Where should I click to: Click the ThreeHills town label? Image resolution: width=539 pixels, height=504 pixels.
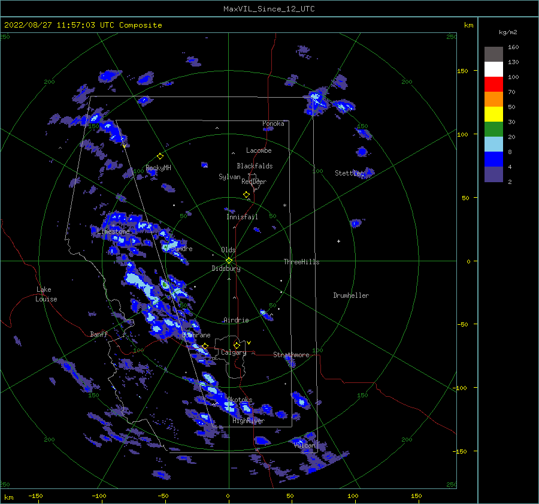301,262
